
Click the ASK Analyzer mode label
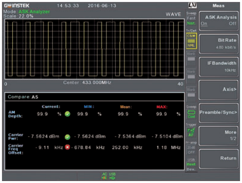click(x=34, y=11)
